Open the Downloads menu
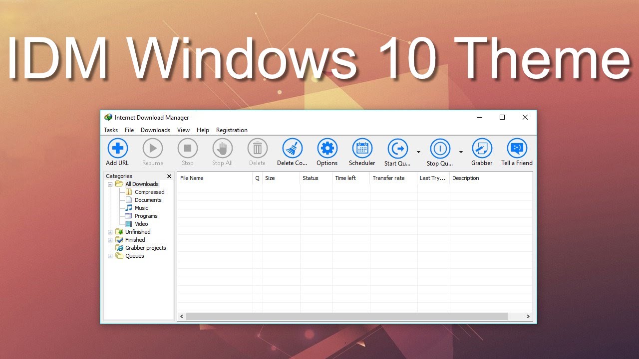The height and width of the screenshot is (359, 639). coord(155,130)
